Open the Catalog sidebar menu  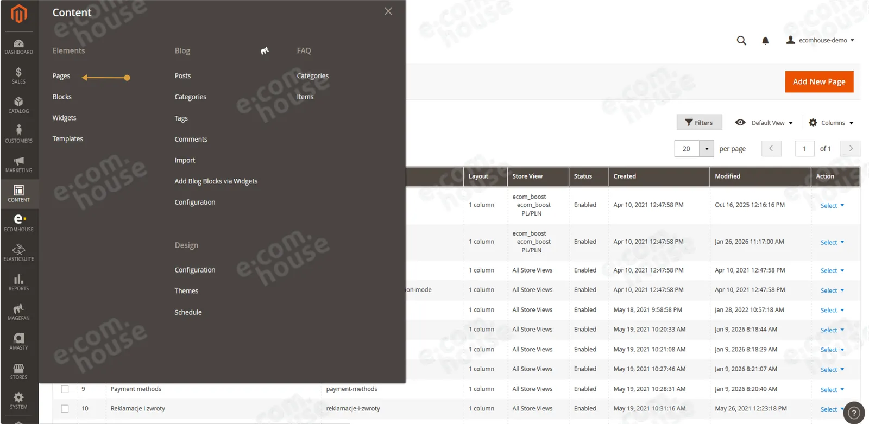click(19, 105)
